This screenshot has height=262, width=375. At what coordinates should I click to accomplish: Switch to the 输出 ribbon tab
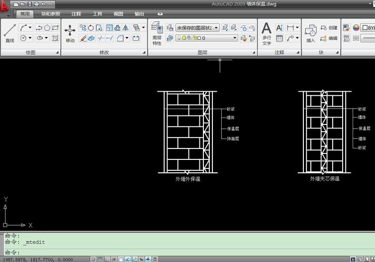click(139, 14)
